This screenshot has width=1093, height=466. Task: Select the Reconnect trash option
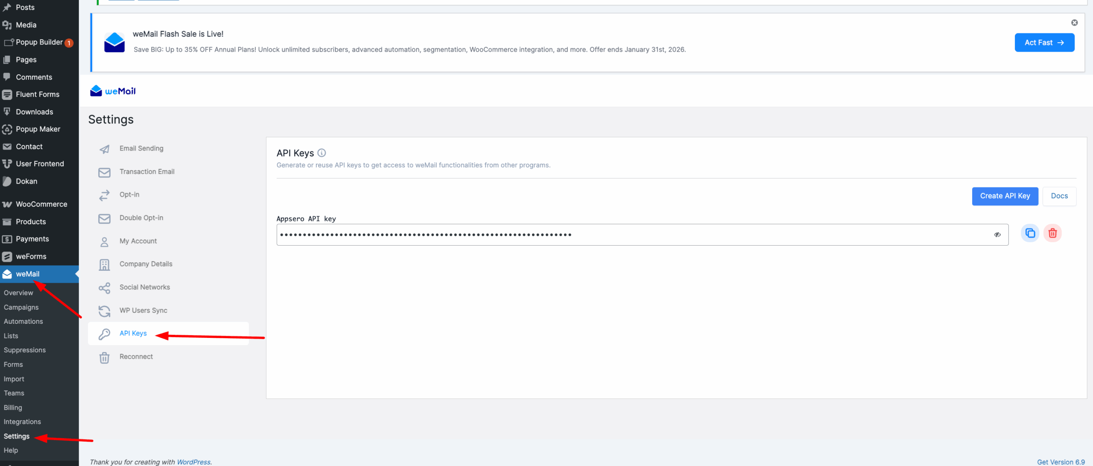(x=136, y=357)
